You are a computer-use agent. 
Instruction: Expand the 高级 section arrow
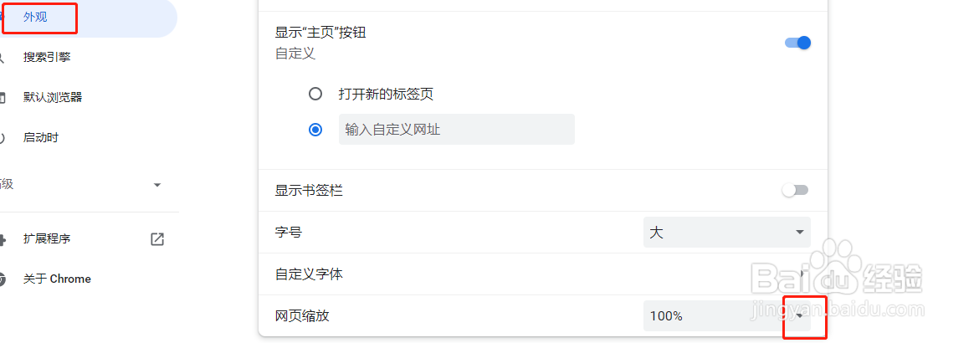[x=157, y=185]
